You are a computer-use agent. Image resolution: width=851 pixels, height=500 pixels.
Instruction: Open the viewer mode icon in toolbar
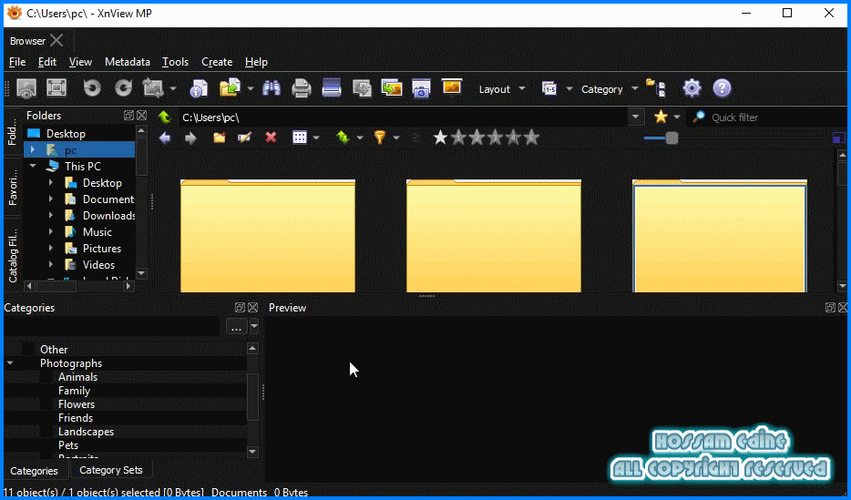(26, 87)
